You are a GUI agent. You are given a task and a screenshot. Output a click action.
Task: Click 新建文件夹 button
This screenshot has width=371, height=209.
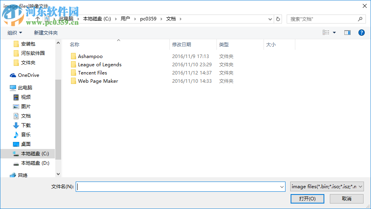pos(45,33)
